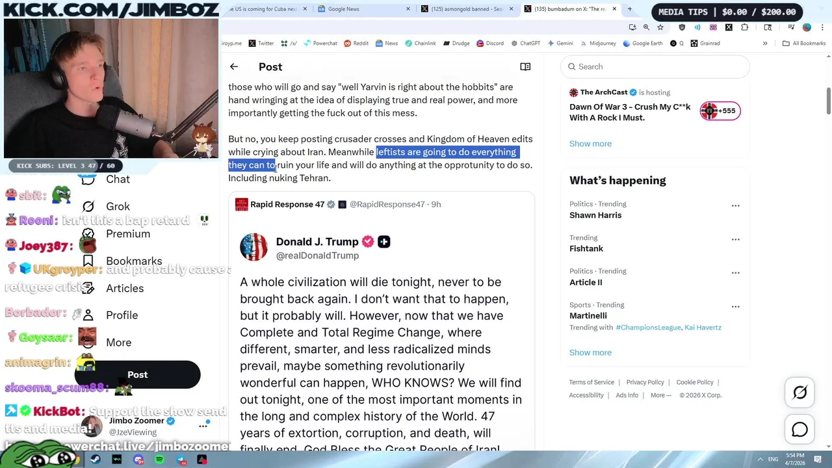Expand the hidden bookmarks overflow chevron
832x468 pixels.
(765, 43)
